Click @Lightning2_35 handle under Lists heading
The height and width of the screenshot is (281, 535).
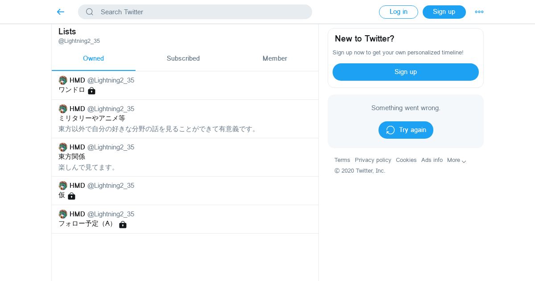[x=79, y=41]
